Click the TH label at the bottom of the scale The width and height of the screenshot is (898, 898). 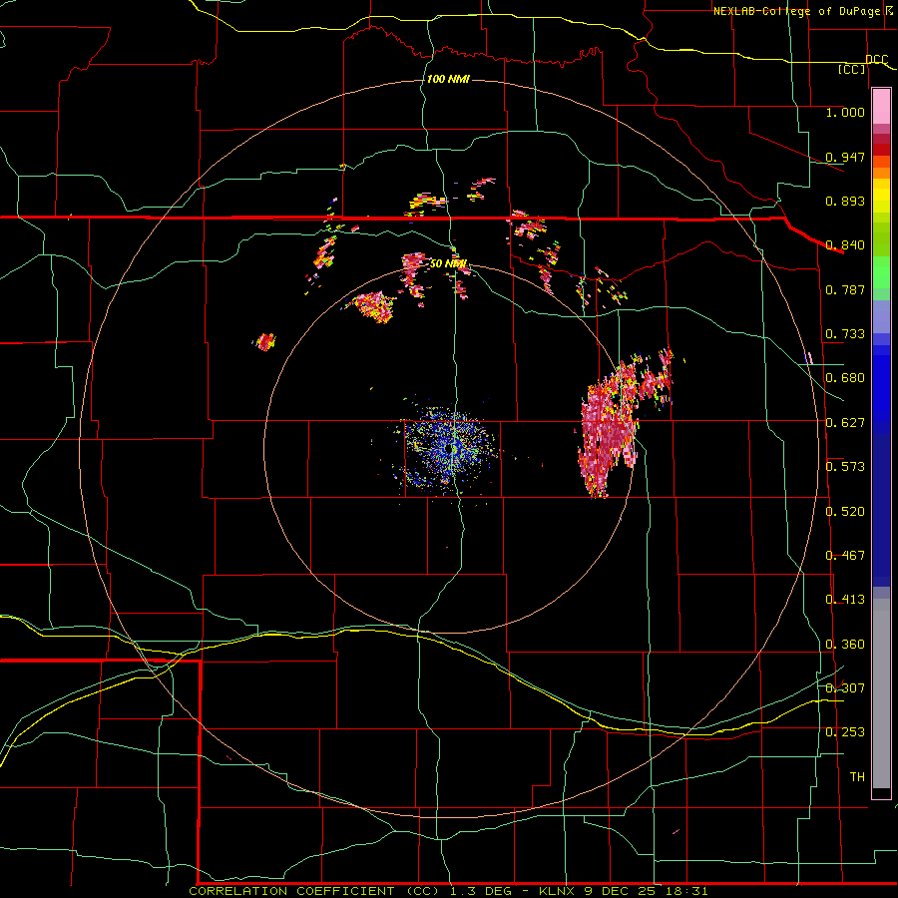[857, 777]
